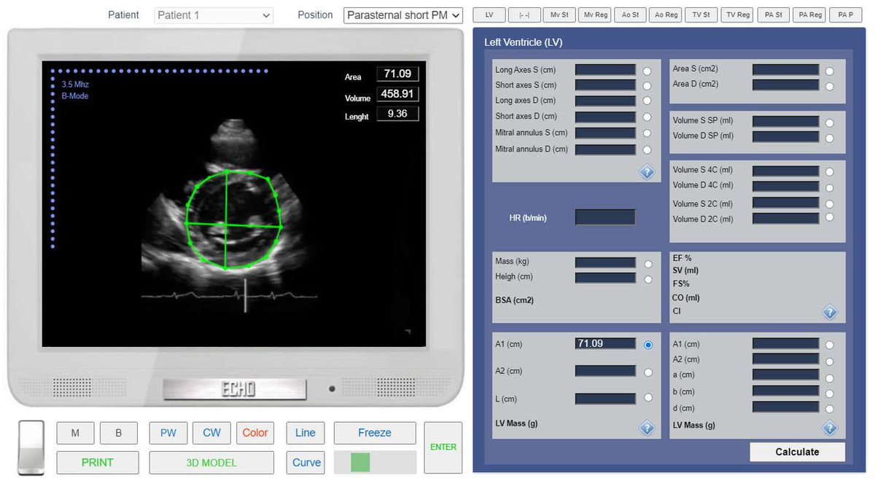The image size is (875, 484).
Task: Click the HR (b/min) input field
Action: point(604,217)
